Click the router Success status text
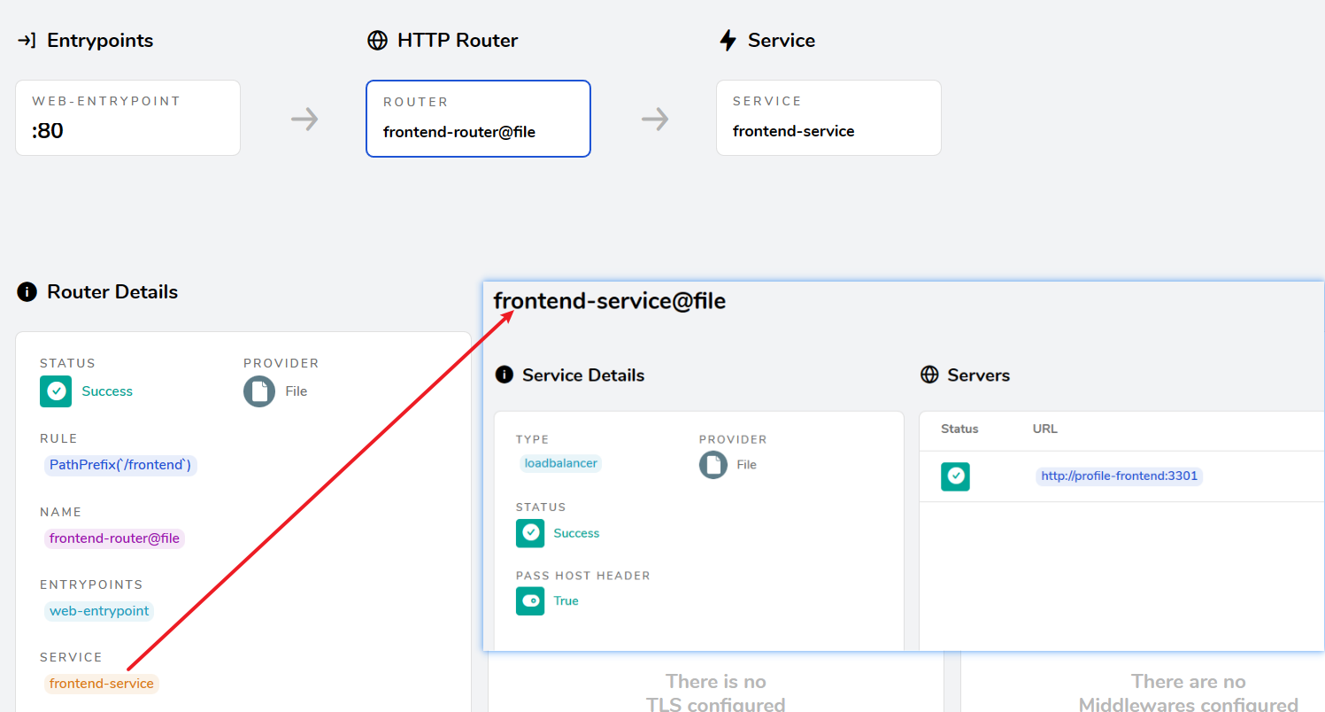Image resolution: width=1325 pixels, height=712 pixels. pyautogui.click(x=107, y=391)
